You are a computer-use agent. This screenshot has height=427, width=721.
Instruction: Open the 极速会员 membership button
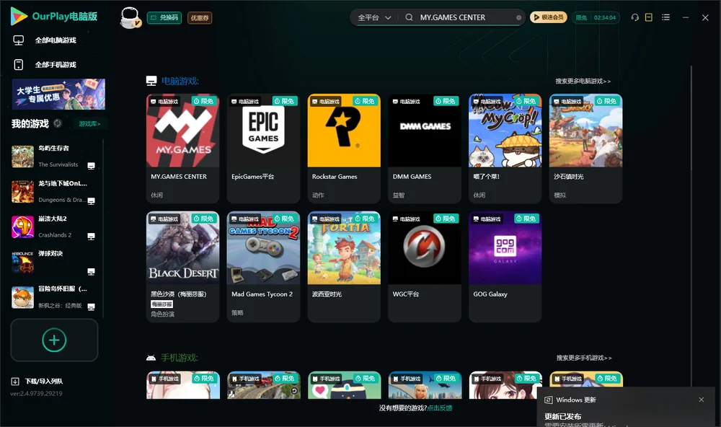[x=549, y=17]
